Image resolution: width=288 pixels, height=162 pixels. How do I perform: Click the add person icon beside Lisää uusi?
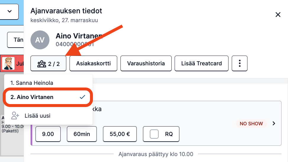15,116
